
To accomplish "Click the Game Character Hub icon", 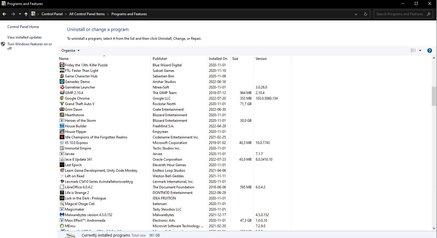I will [x=62, y=76].
